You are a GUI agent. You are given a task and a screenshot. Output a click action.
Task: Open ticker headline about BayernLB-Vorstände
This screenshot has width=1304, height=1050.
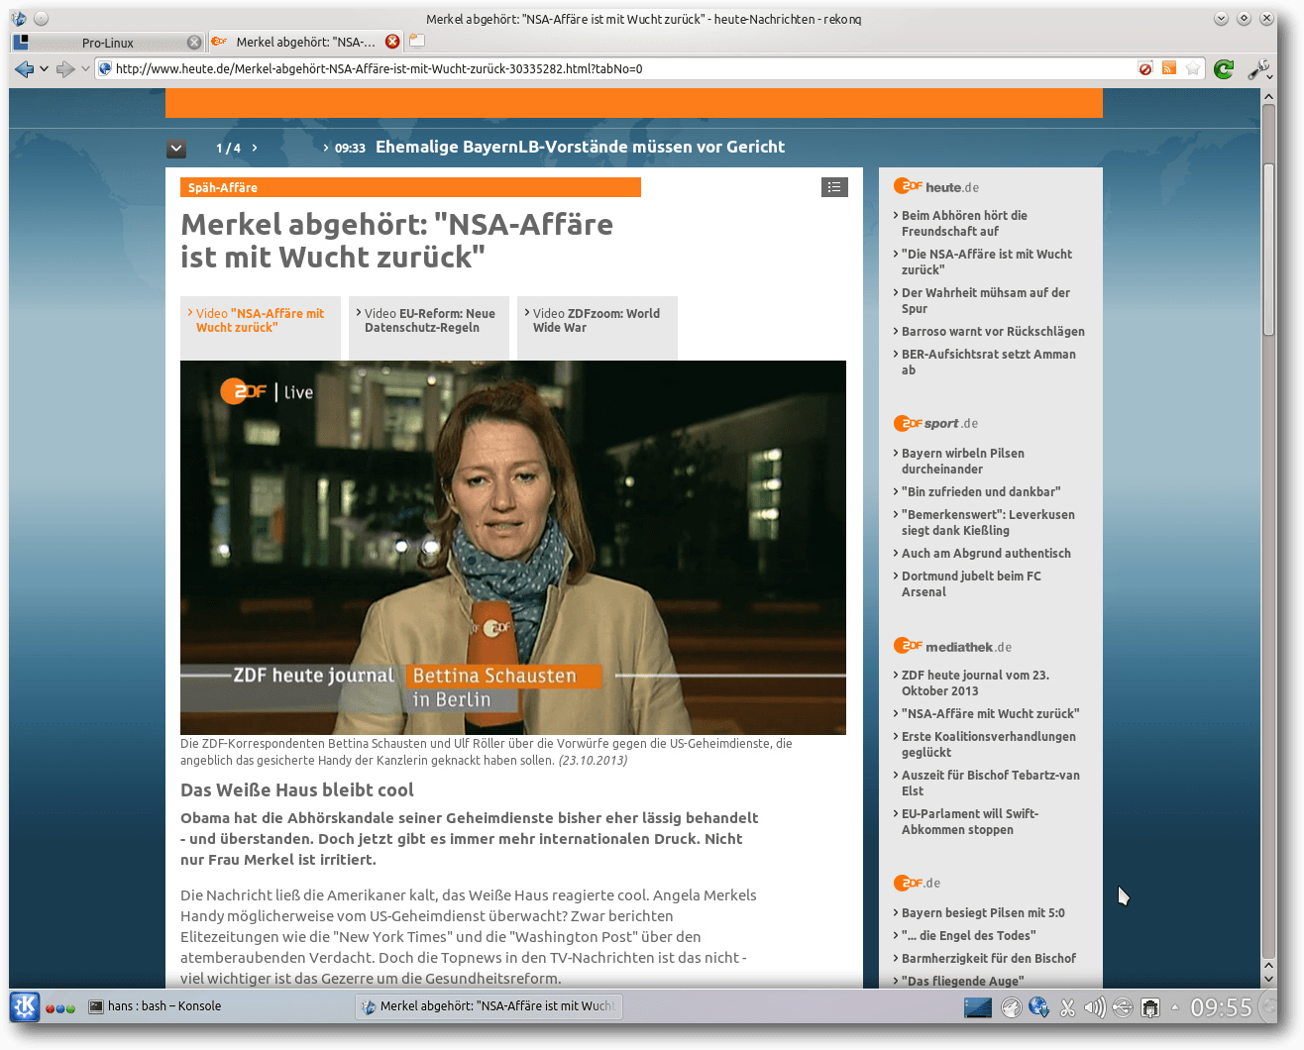pyautogui.click(x=580, y=147)
